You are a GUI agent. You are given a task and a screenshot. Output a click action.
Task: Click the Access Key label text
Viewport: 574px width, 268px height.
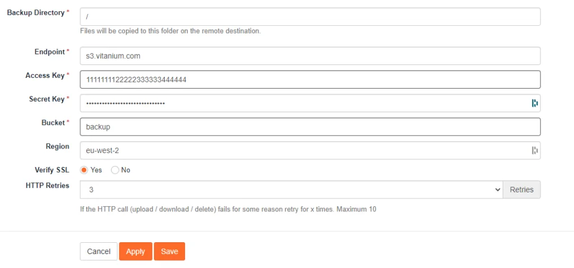click(45, 75)
